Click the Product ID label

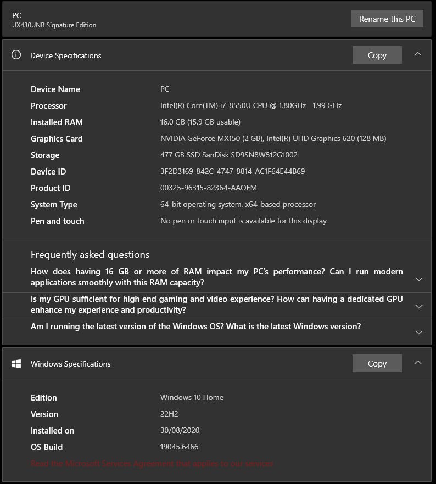(51, 188)
